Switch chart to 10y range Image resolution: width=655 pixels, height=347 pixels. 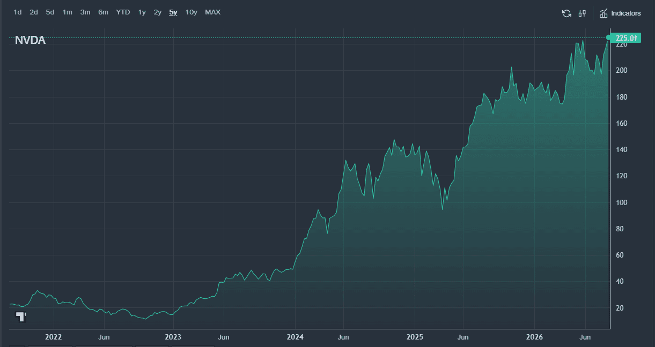192,12
